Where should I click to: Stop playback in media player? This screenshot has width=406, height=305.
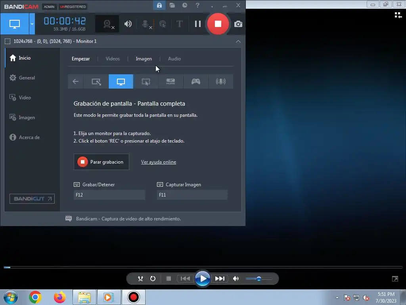(x=169, y=278)
